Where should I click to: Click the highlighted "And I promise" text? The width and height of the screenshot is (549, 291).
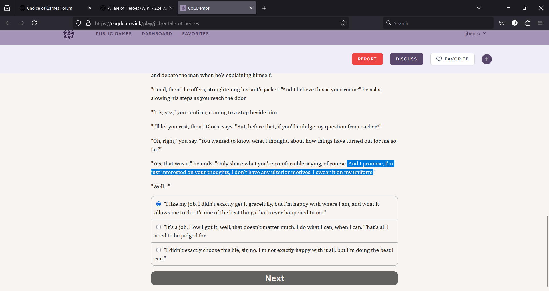(272, 168)
